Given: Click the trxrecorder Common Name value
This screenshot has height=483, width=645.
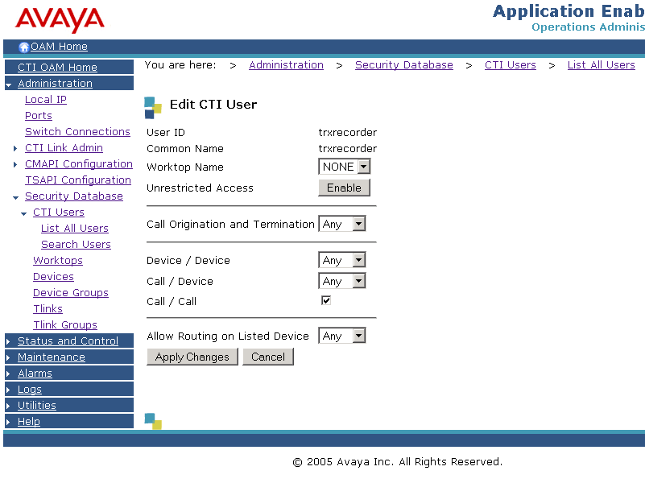Looking at the screenshot, I should point(348,148).
